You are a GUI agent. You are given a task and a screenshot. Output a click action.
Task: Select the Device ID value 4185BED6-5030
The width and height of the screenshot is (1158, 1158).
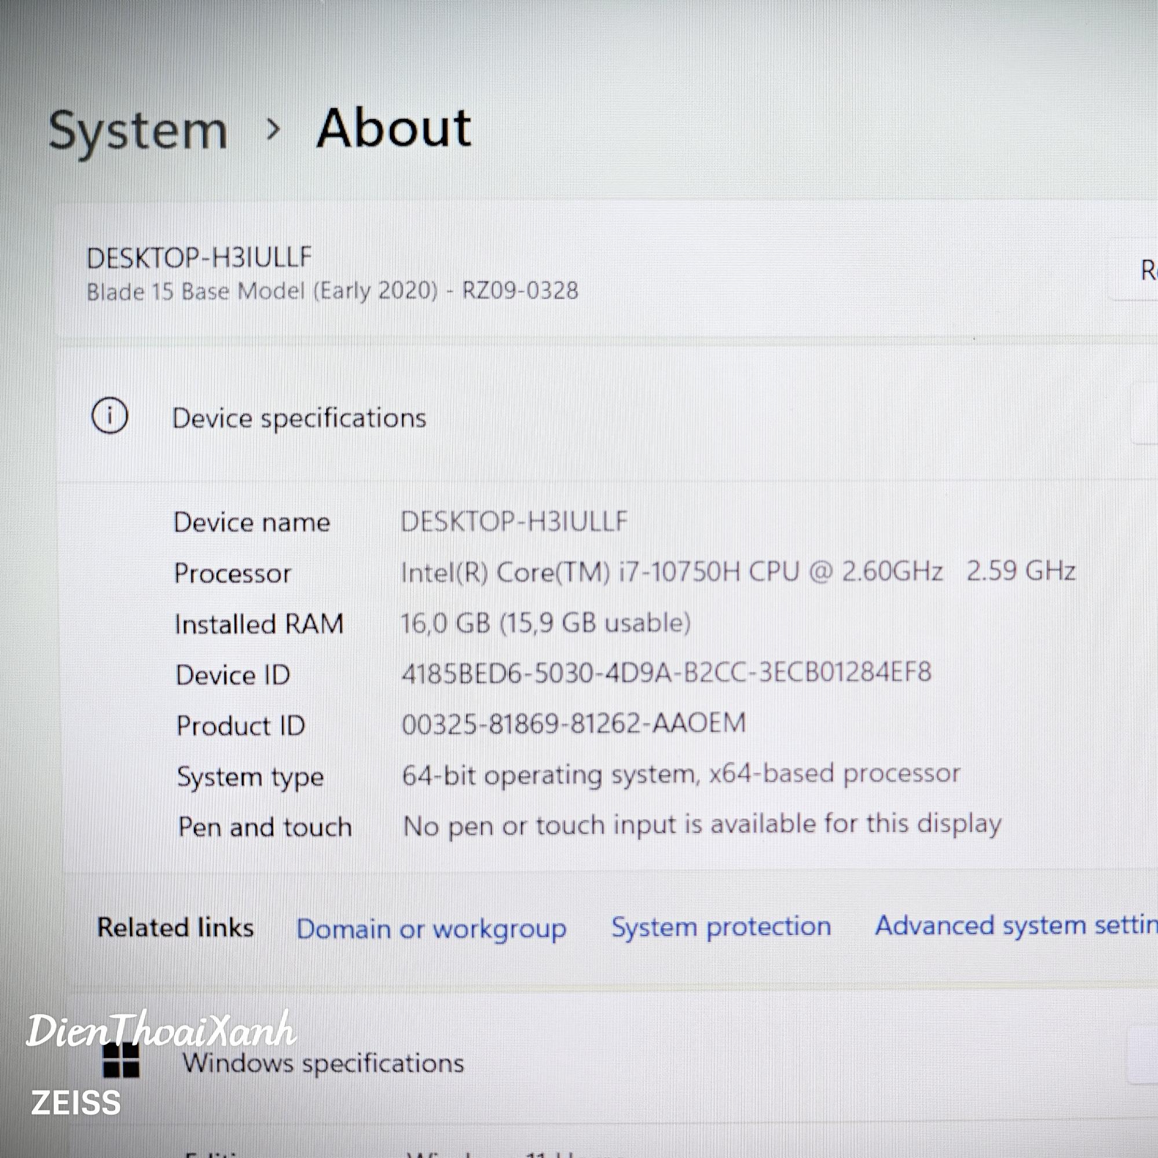coord(666,672)
